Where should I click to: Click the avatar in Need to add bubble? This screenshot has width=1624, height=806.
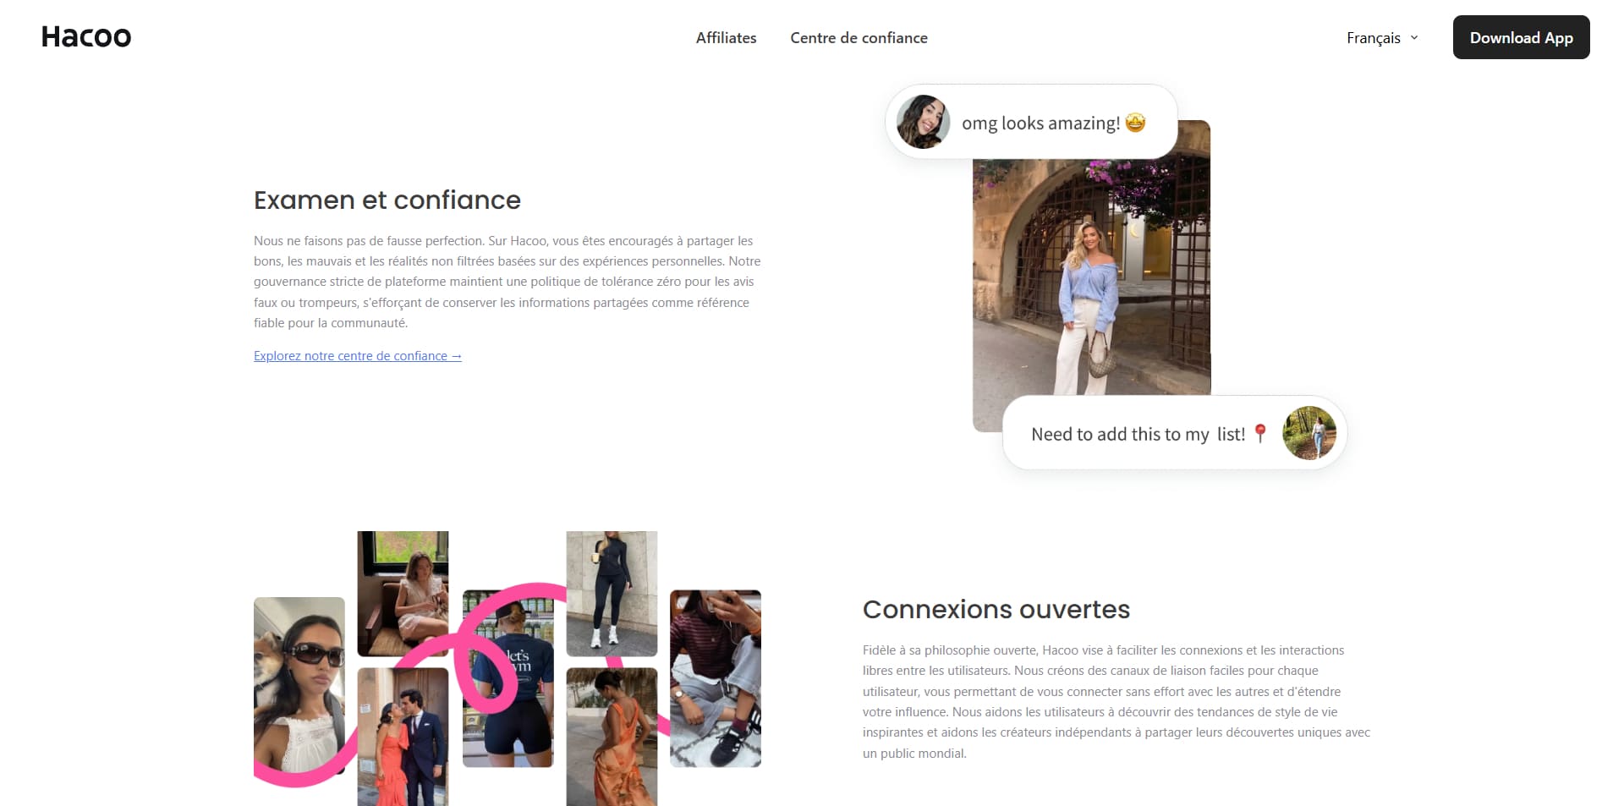[1309, 433]
